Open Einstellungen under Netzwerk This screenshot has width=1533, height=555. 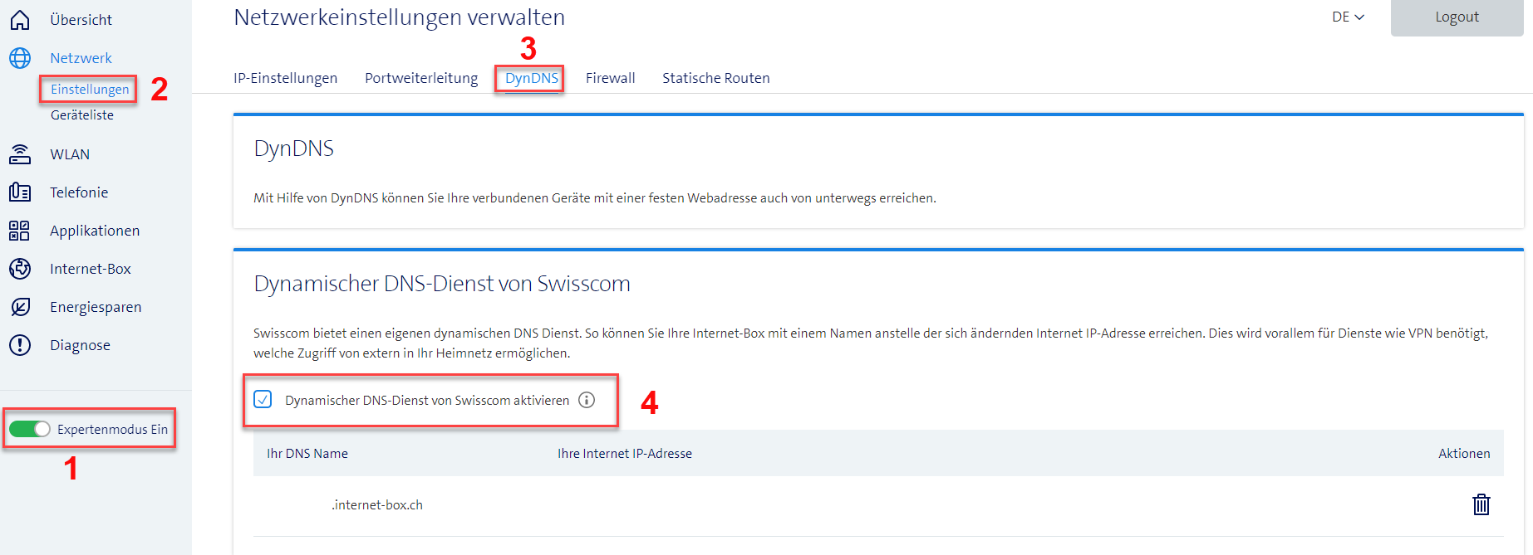click(90, 89)
